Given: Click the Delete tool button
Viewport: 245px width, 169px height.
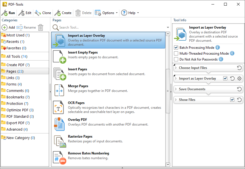Looking at the screenshot, I should coord(83,13).
